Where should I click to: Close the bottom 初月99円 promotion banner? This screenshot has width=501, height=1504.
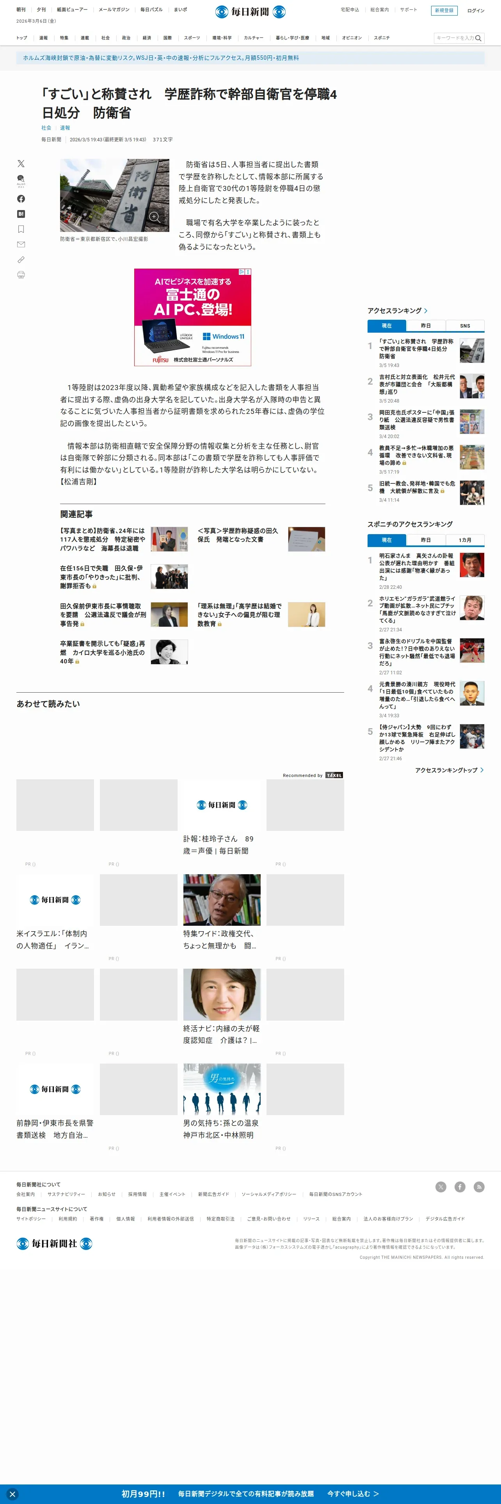tap(12, 1494)
